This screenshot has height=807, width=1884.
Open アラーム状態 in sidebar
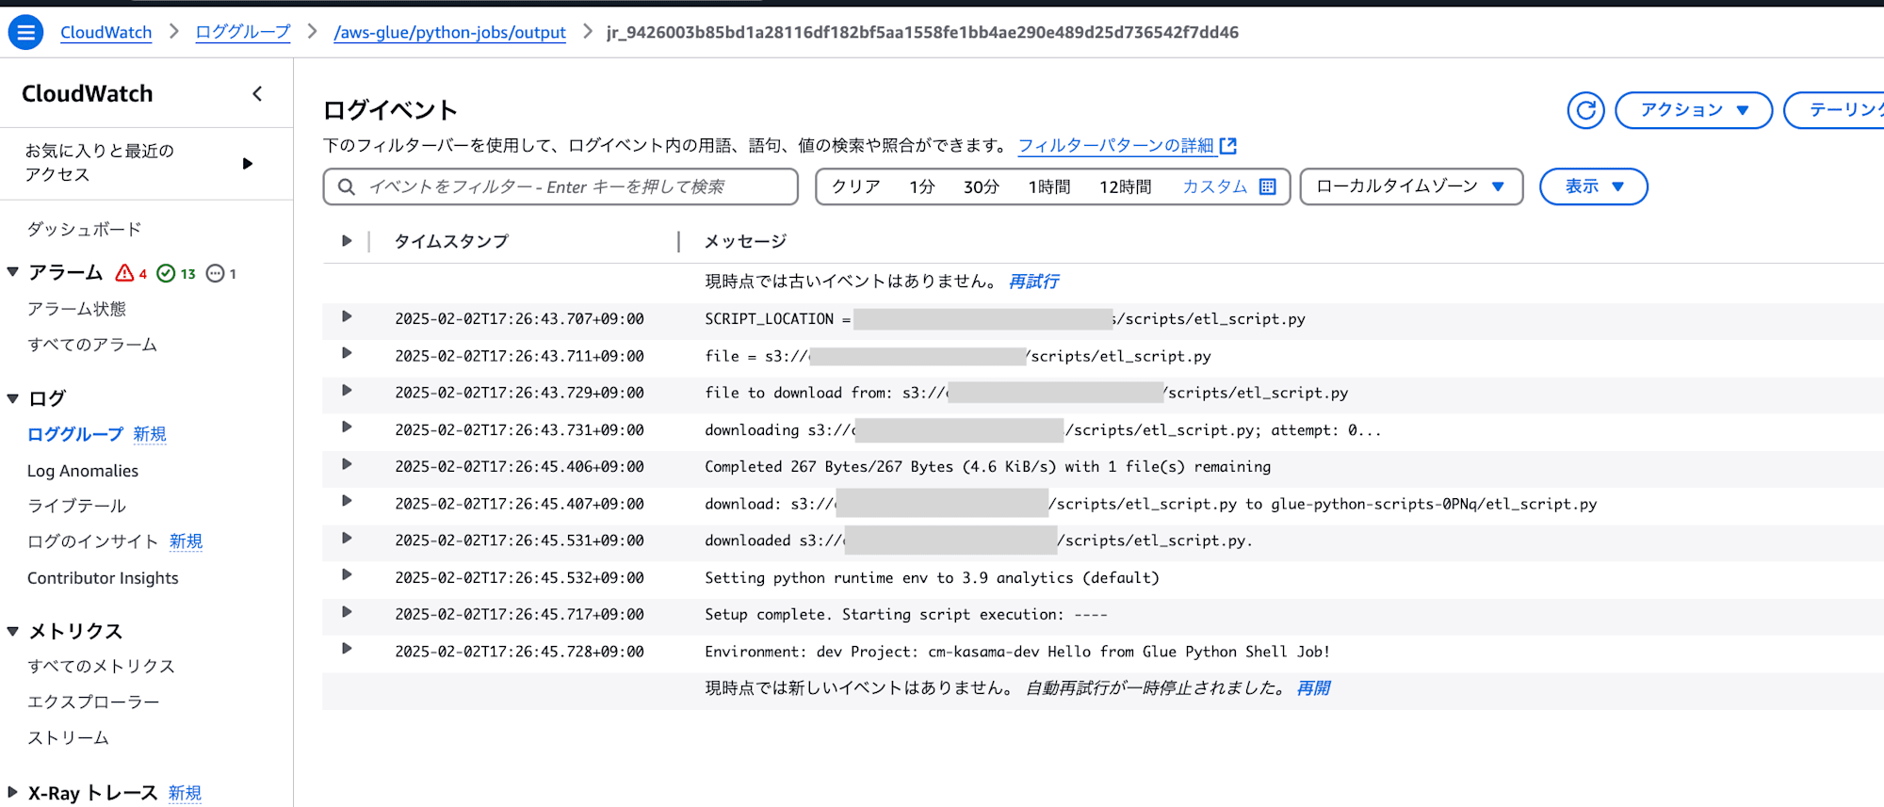76,309
